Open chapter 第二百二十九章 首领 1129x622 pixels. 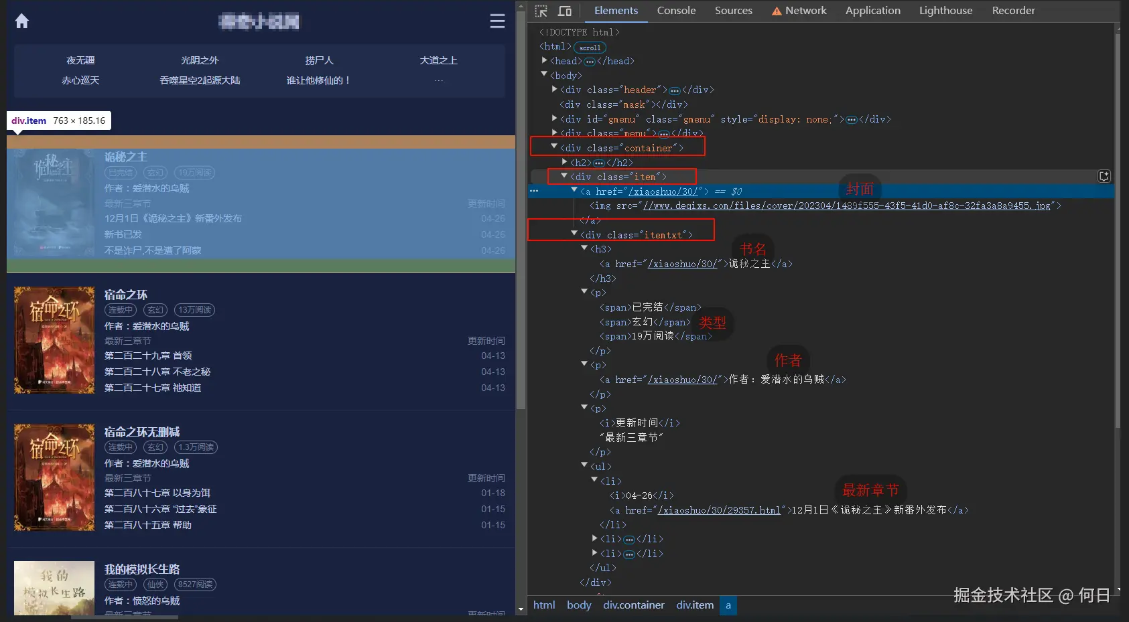click(148, 356)
